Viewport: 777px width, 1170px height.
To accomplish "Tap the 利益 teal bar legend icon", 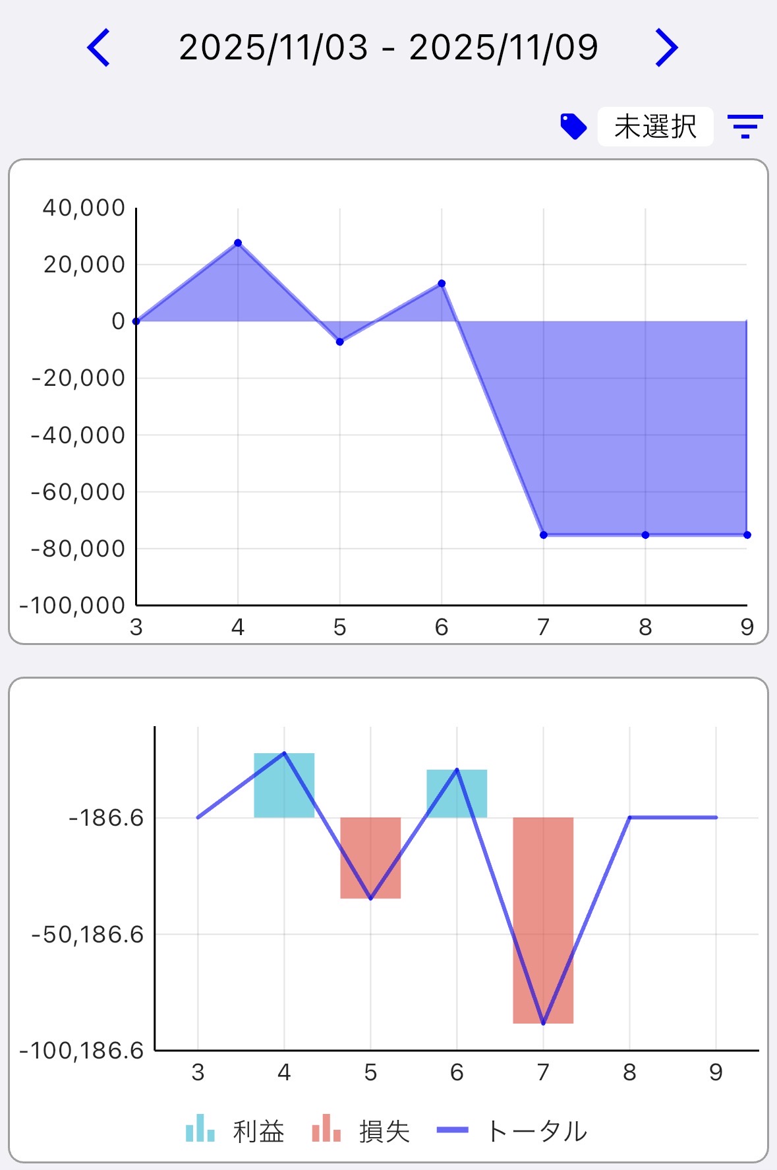I will point(200,1128).
